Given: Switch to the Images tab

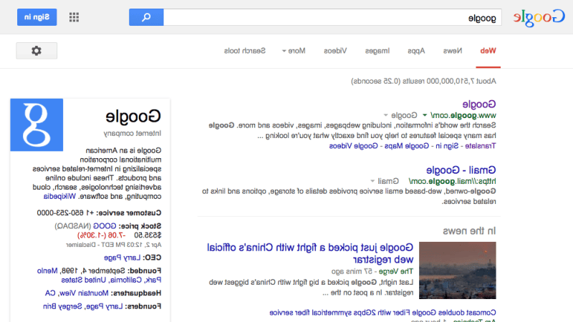Looking at the screenshot, I should pyautogui.click(x=377, y=51).
